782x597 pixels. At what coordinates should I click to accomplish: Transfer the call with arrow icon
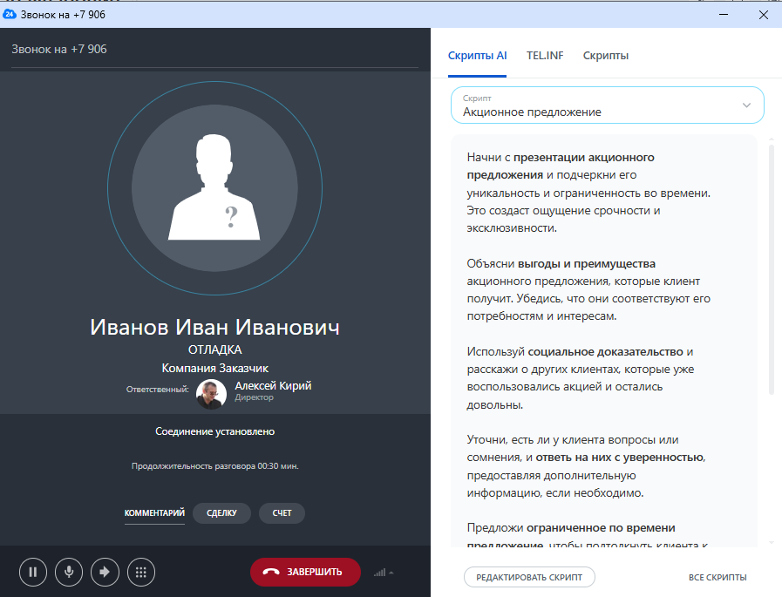point(105,573)
